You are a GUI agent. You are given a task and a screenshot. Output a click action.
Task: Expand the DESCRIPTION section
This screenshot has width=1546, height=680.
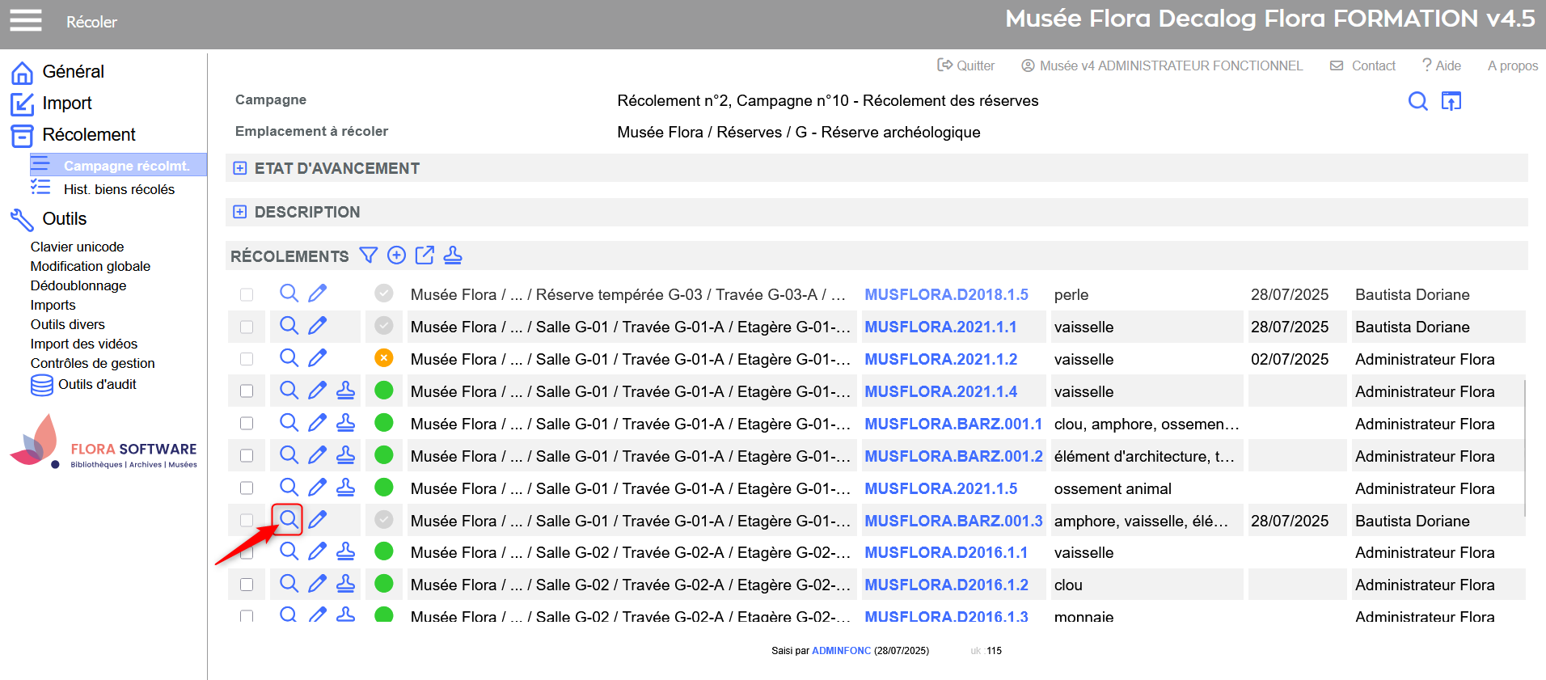tap(239, 212)
